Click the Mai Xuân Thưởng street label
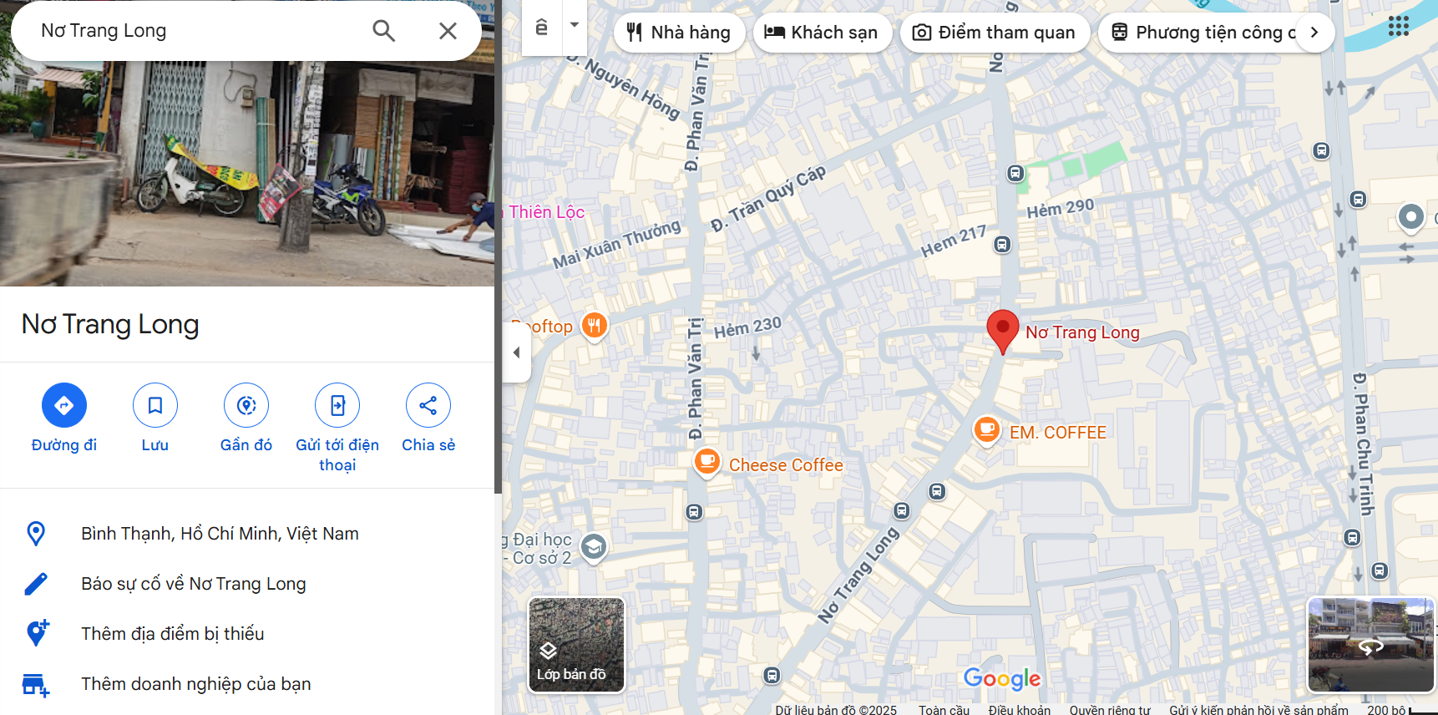This screenshot has width=1438, height=715. [x=617, y=245]
